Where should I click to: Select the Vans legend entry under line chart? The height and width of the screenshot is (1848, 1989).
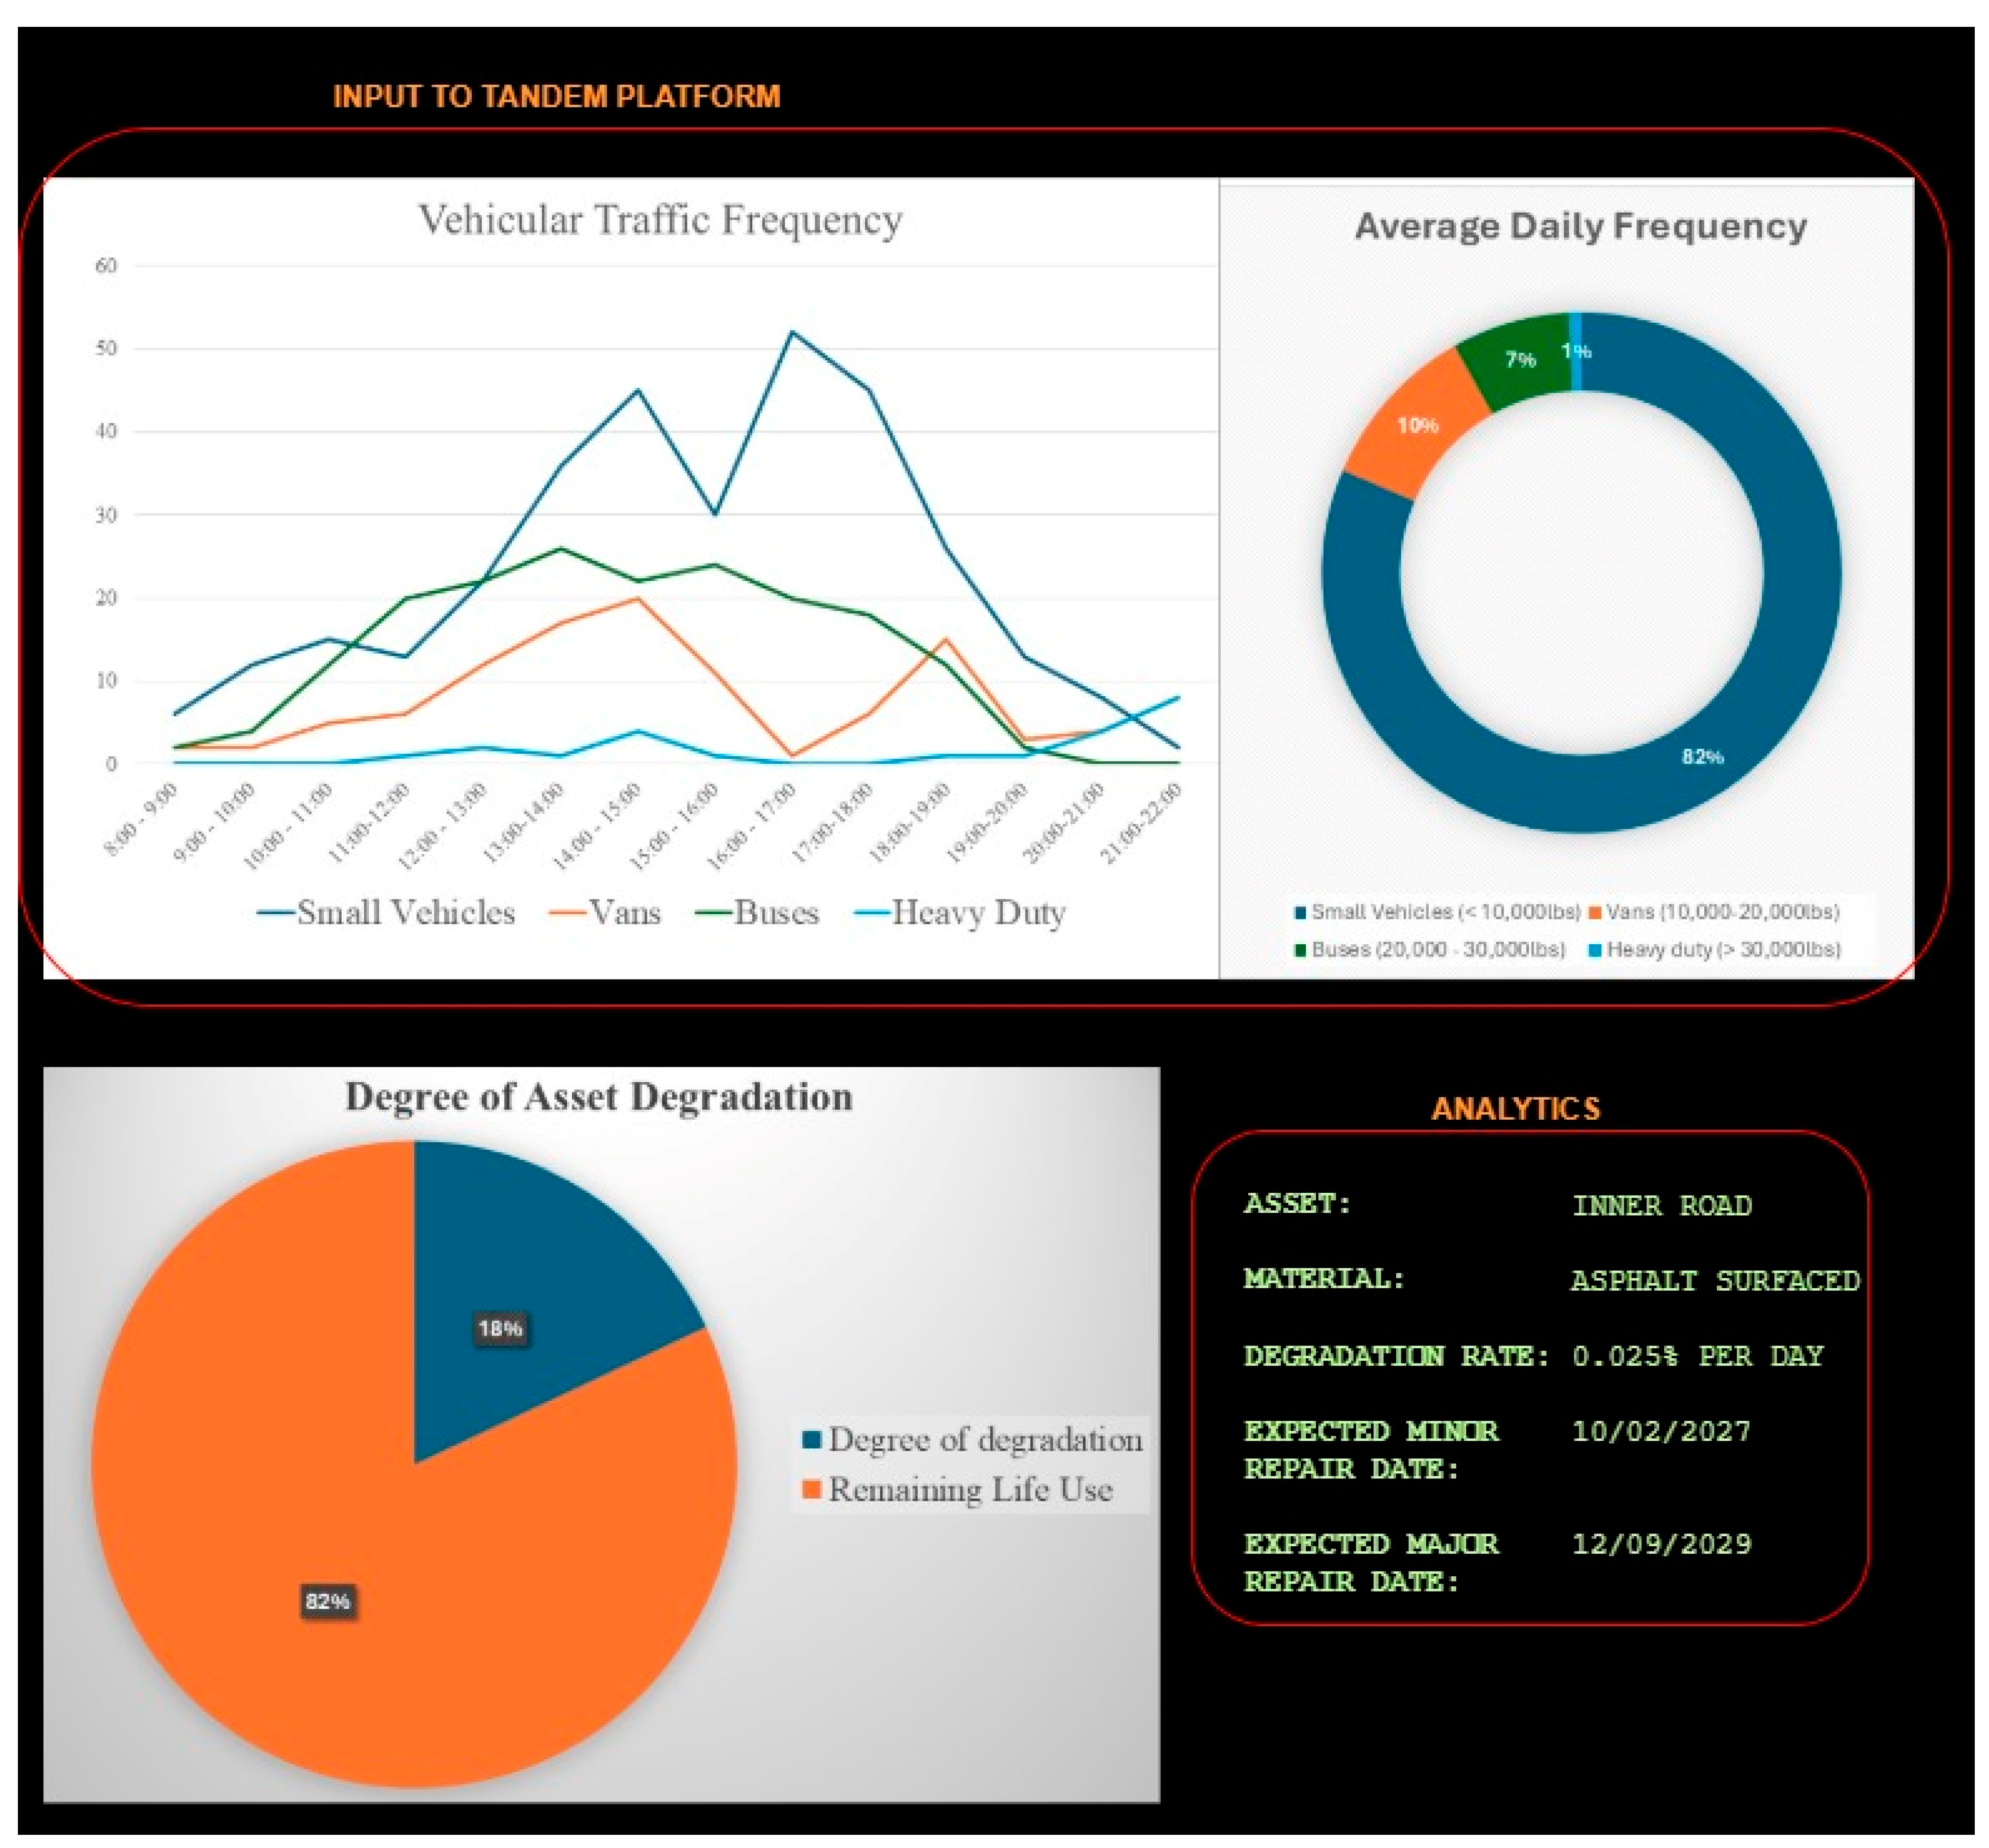pyautogui.click(x=605, y=912)
